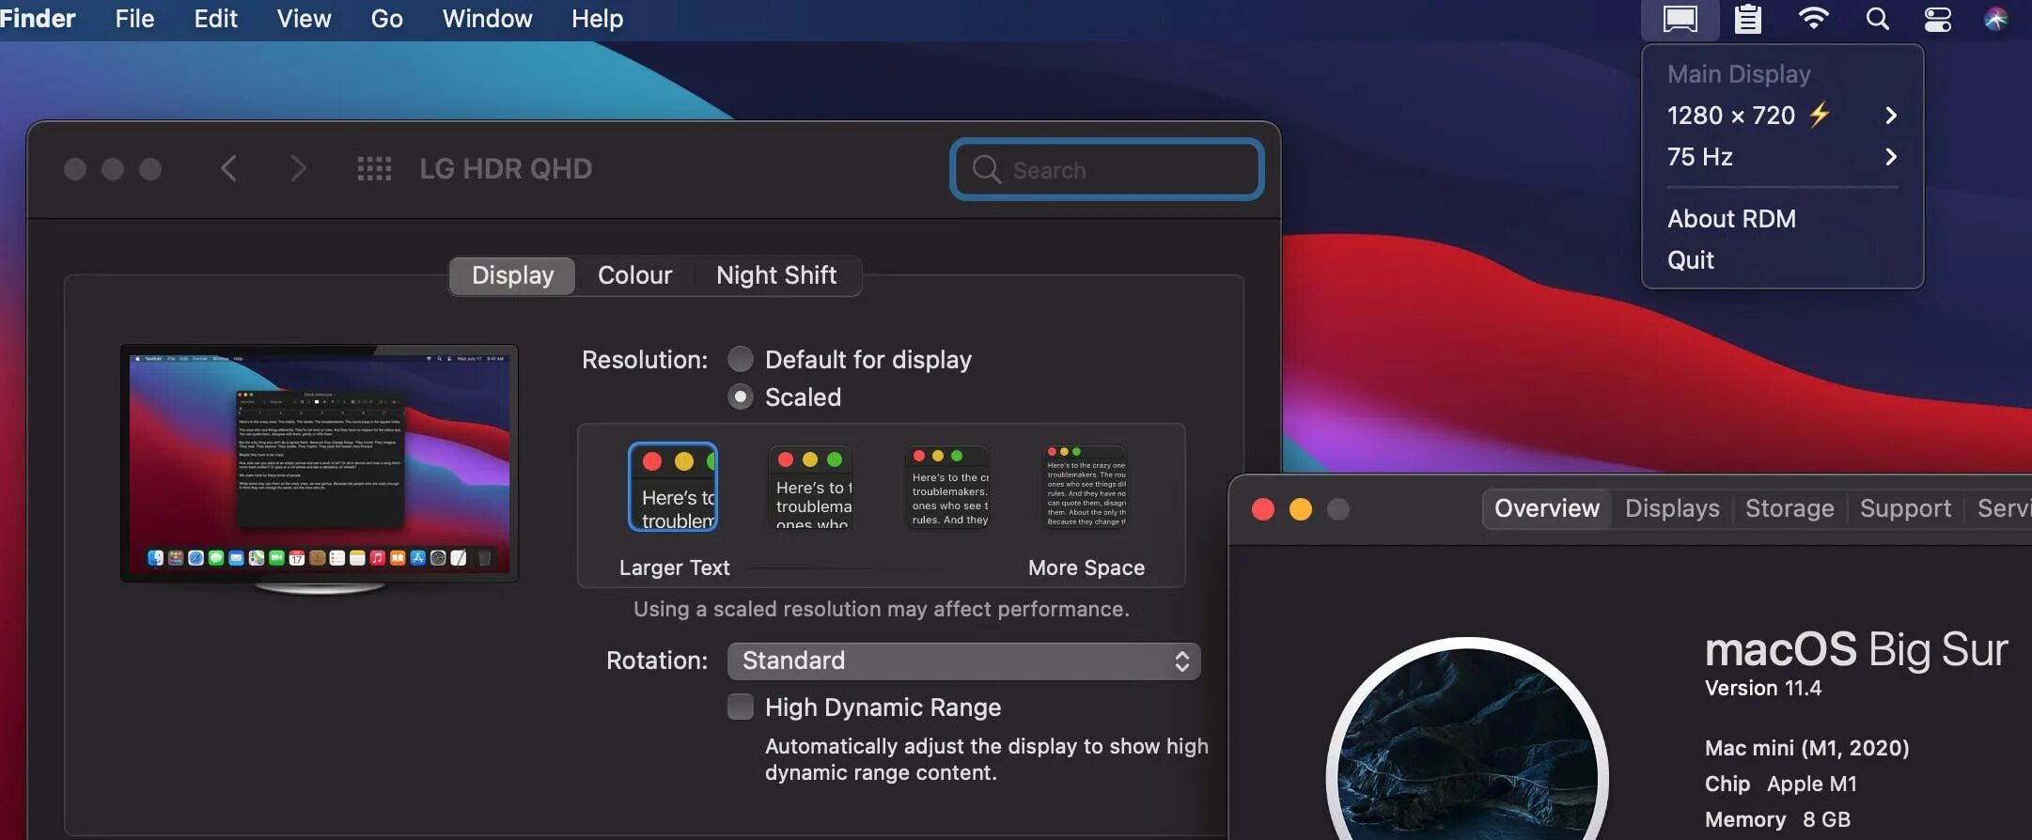Open the Support tab in About This Mac

click(1905, 508)
